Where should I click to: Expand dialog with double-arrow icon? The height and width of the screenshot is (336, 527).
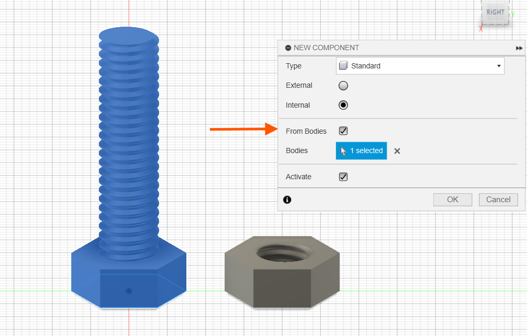pyautogui.click(x=519, y=48)
